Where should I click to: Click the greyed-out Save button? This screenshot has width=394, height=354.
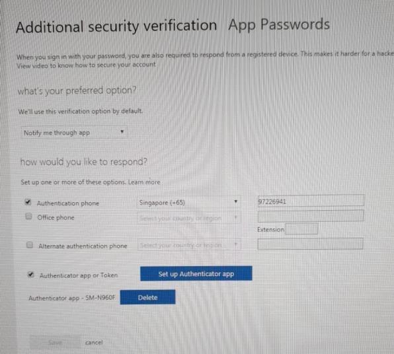55,342
